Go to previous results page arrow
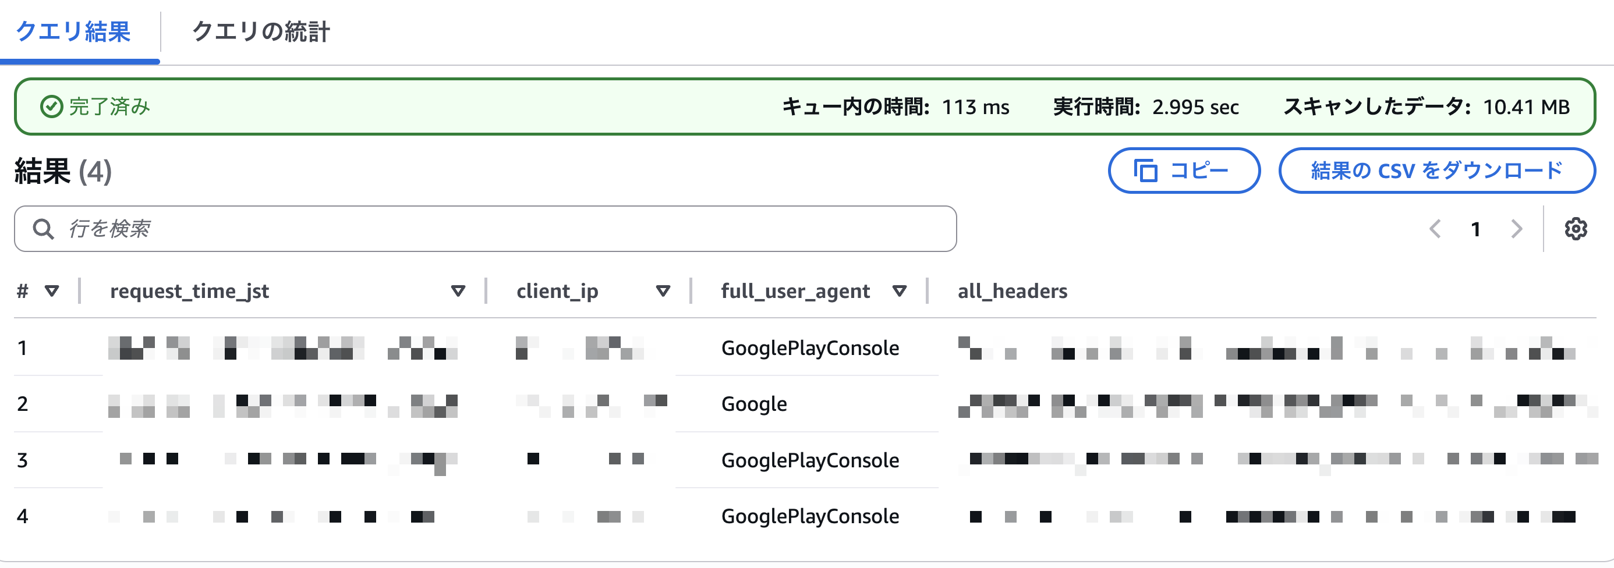Image resolution: width=1614 pixels, height=568 pixels. pyautogui.click(x=1435, y=229)
